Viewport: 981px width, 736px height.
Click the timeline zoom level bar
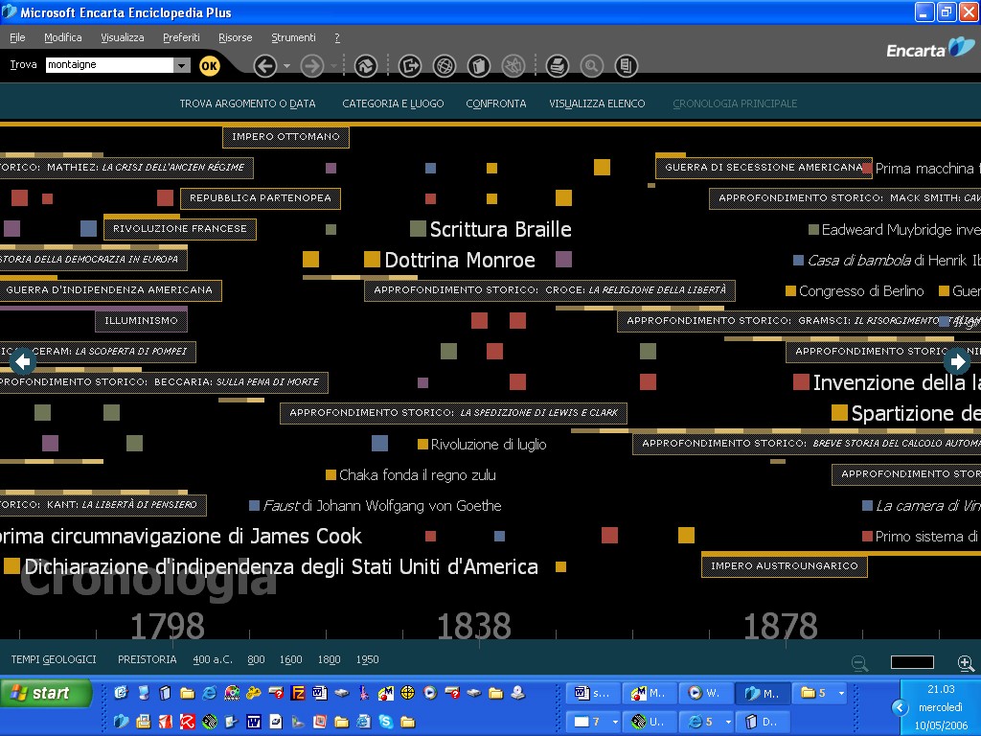pyautogui.click(x=912, y=662)
